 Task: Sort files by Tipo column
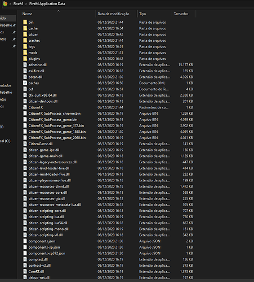tap(142, 14)
